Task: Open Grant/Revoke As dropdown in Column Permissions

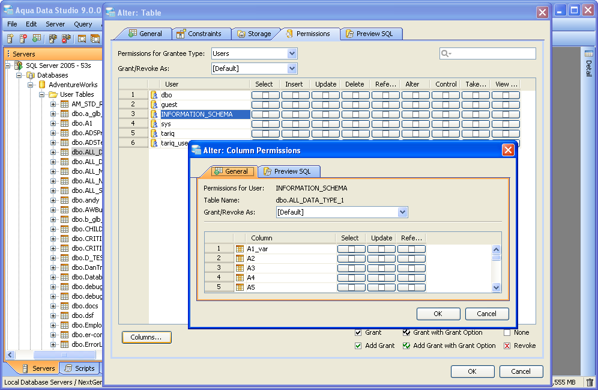Action: pos(402,212)
